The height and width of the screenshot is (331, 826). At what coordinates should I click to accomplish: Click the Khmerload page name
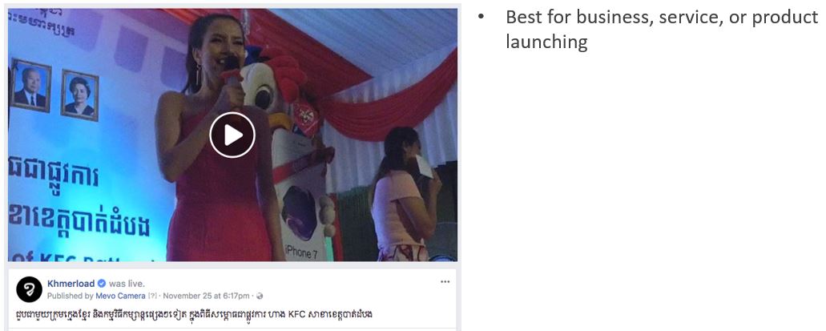[71, 284]
